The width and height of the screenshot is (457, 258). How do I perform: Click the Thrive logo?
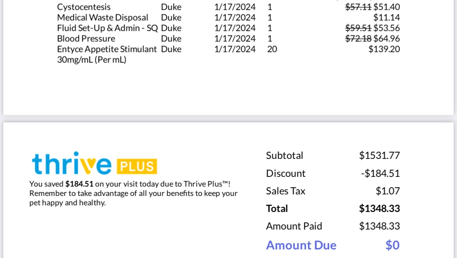[72, 163]
